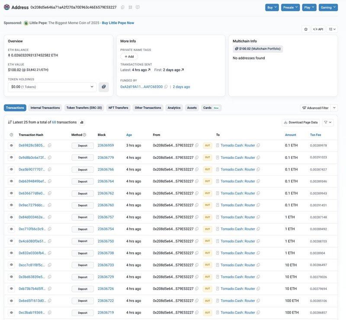Toggle eye preview for 0xa5b9077707 row
346x320 pixels.
pos(11,169)
